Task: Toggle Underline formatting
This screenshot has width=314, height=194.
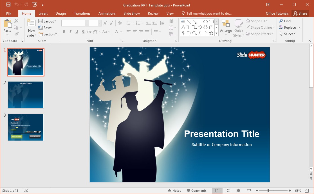Action: [x=77, y=32]
